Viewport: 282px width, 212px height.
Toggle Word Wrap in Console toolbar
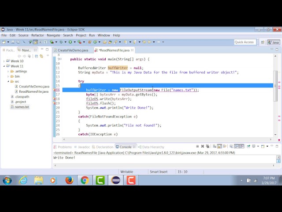pos(224,146)
